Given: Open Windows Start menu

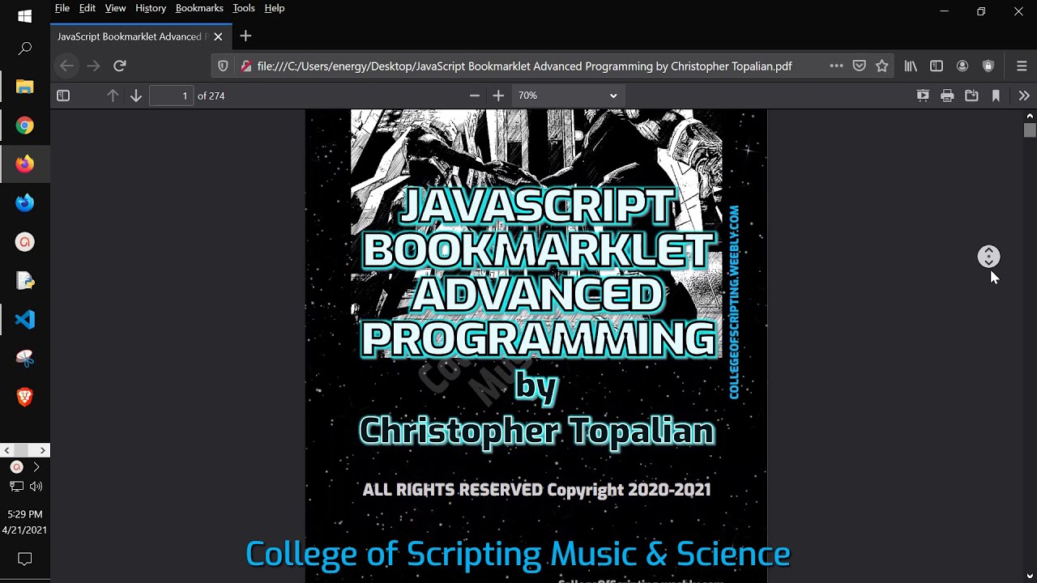Looking at the screenshot, I should point(25,16).
